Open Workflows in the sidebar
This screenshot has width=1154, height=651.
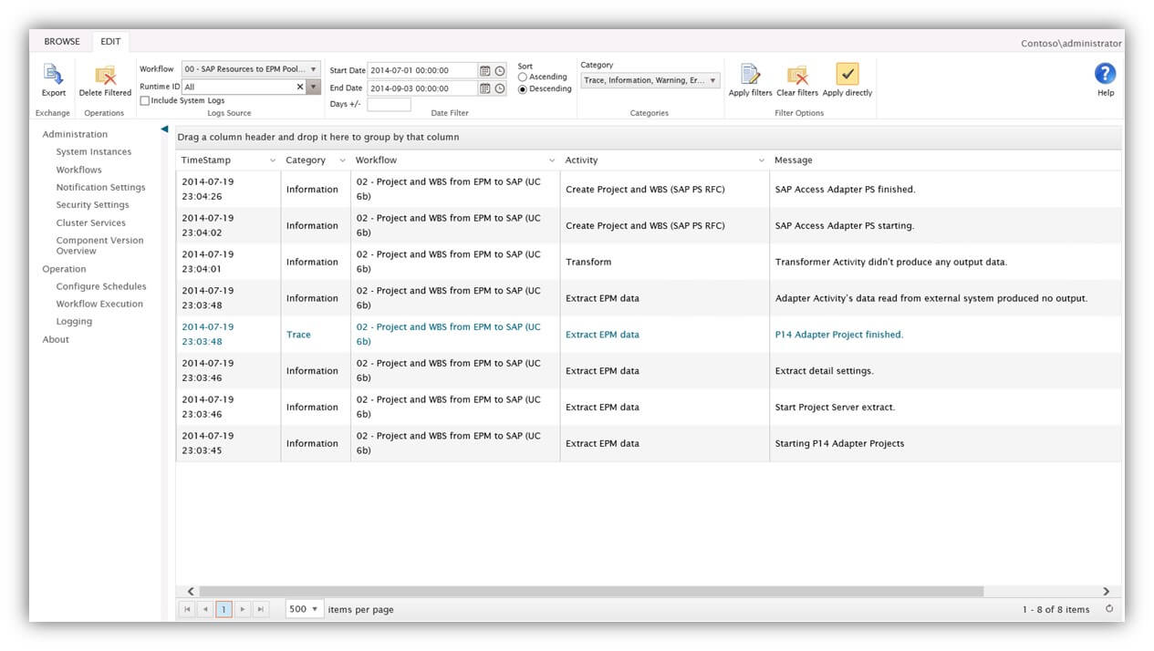pyautogui.click(x=79, y=170)
